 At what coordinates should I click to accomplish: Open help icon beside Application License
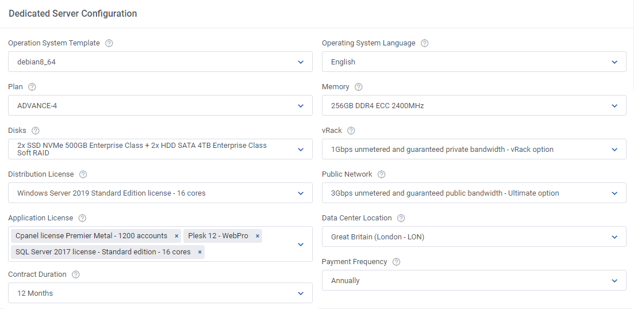coord(83,218)
